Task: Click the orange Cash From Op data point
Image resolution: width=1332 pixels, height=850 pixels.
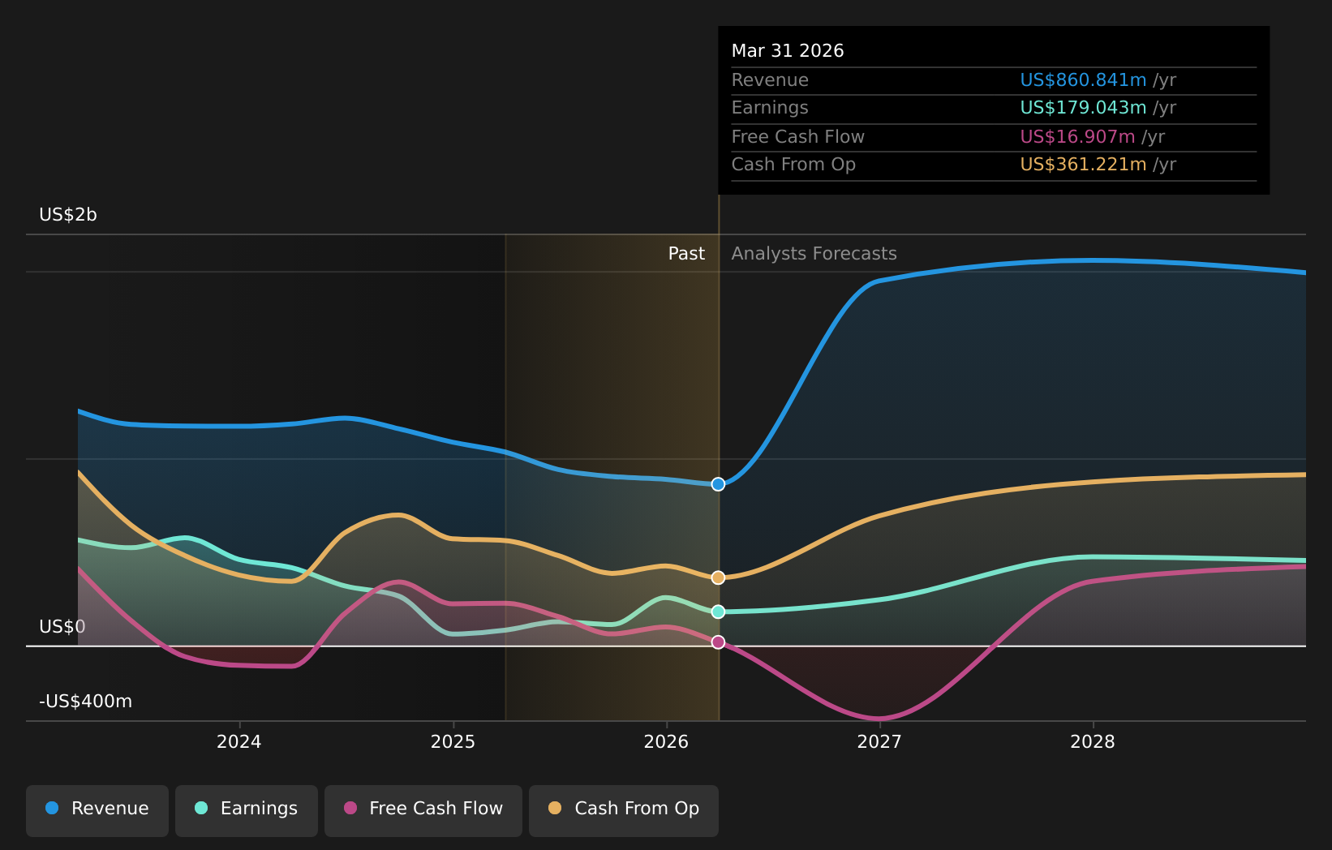Action: coord(718,577)
